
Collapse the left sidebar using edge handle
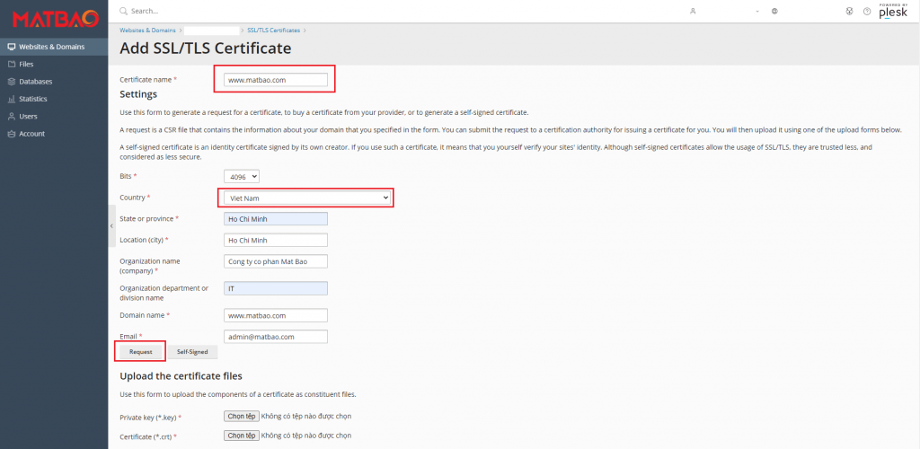[x=111, y=225]
